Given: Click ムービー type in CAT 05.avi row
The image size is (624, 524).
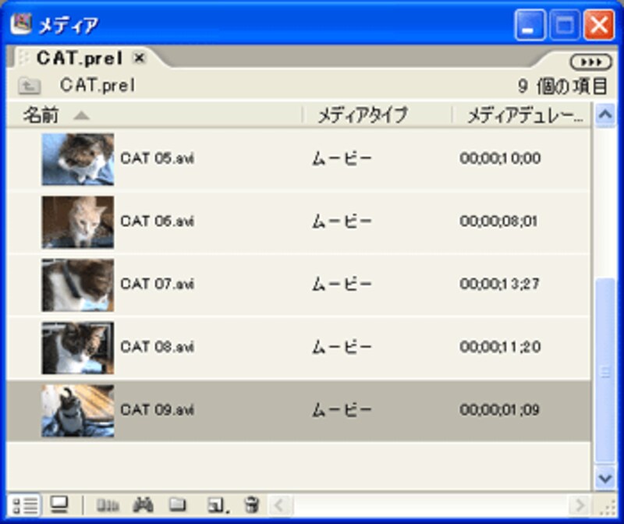Looking at the screenshot, I should (342, 159).
